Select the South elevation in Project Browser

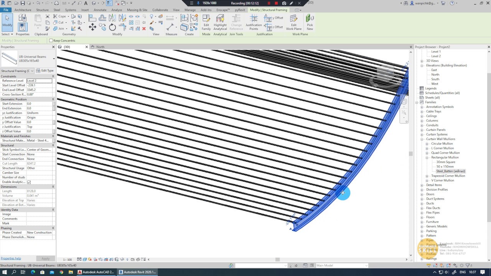click(435, 79)
